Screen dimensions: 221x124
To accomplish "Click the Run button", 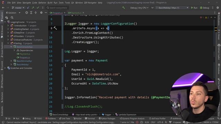I will click(x=194, y=8).
